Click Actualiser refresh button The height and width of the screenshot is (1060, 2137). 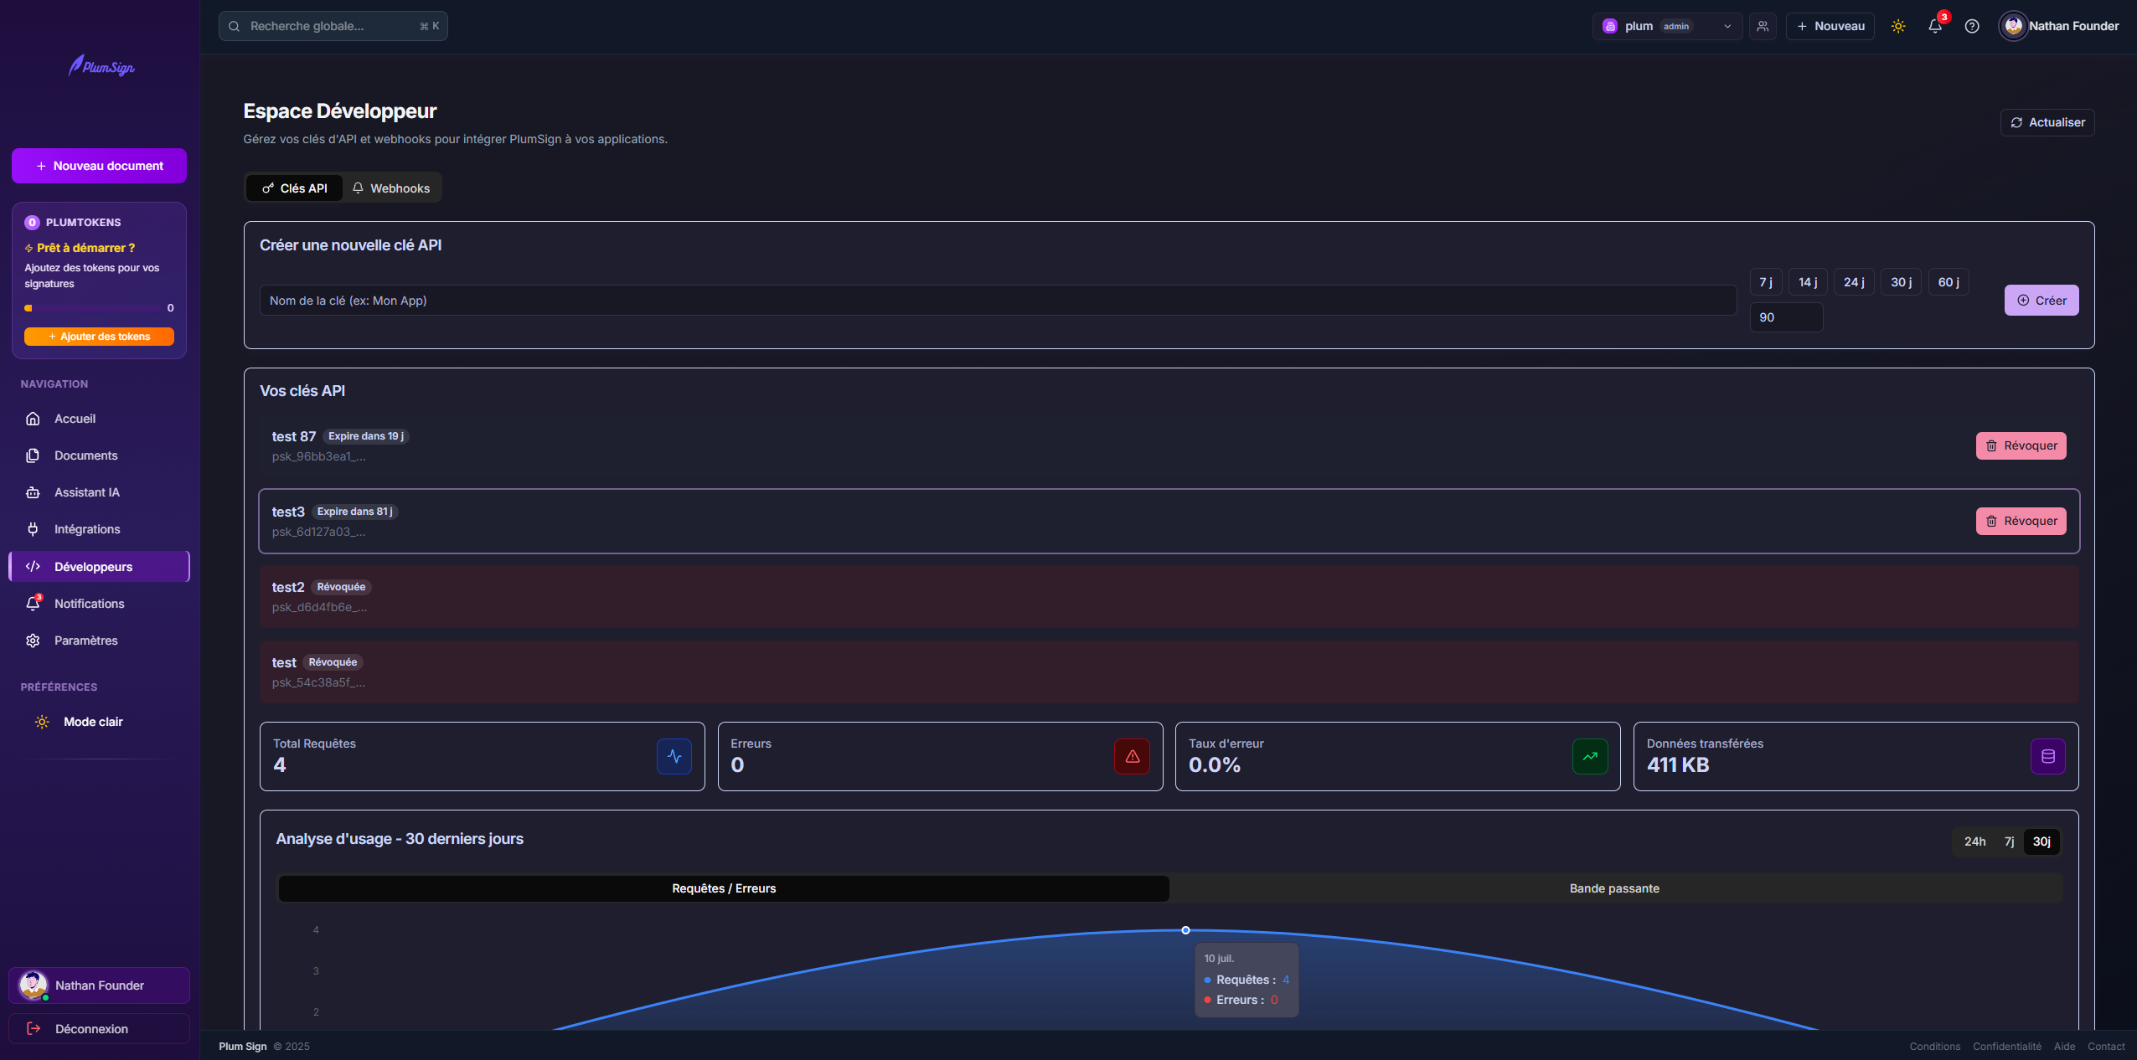2047,122
